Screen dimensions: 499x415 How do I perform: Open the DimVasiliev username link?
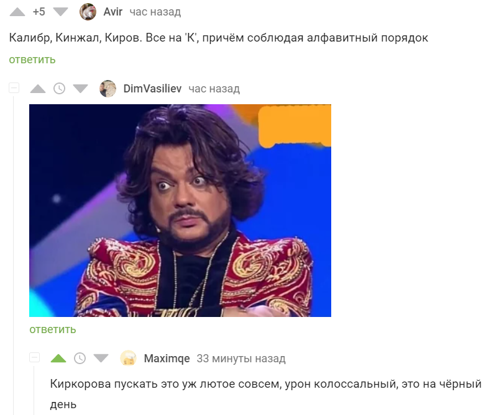[152, 89]
